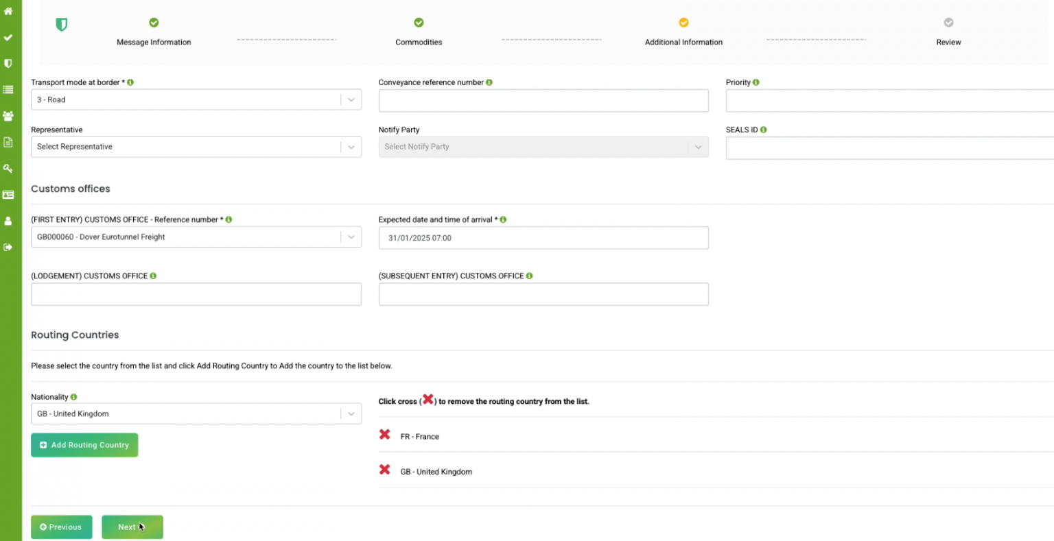
Task: Click the Previous button
Action: tap(61, 527)
